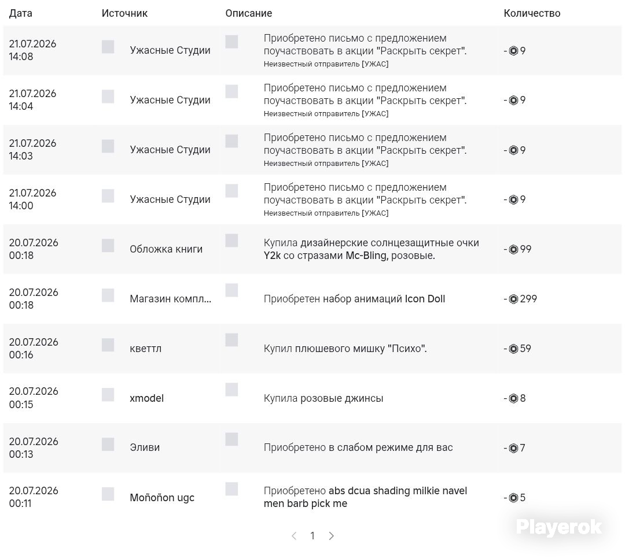Click the кветтл source avatar placeholder
625x559 pixels.
[x=108, y=345]
